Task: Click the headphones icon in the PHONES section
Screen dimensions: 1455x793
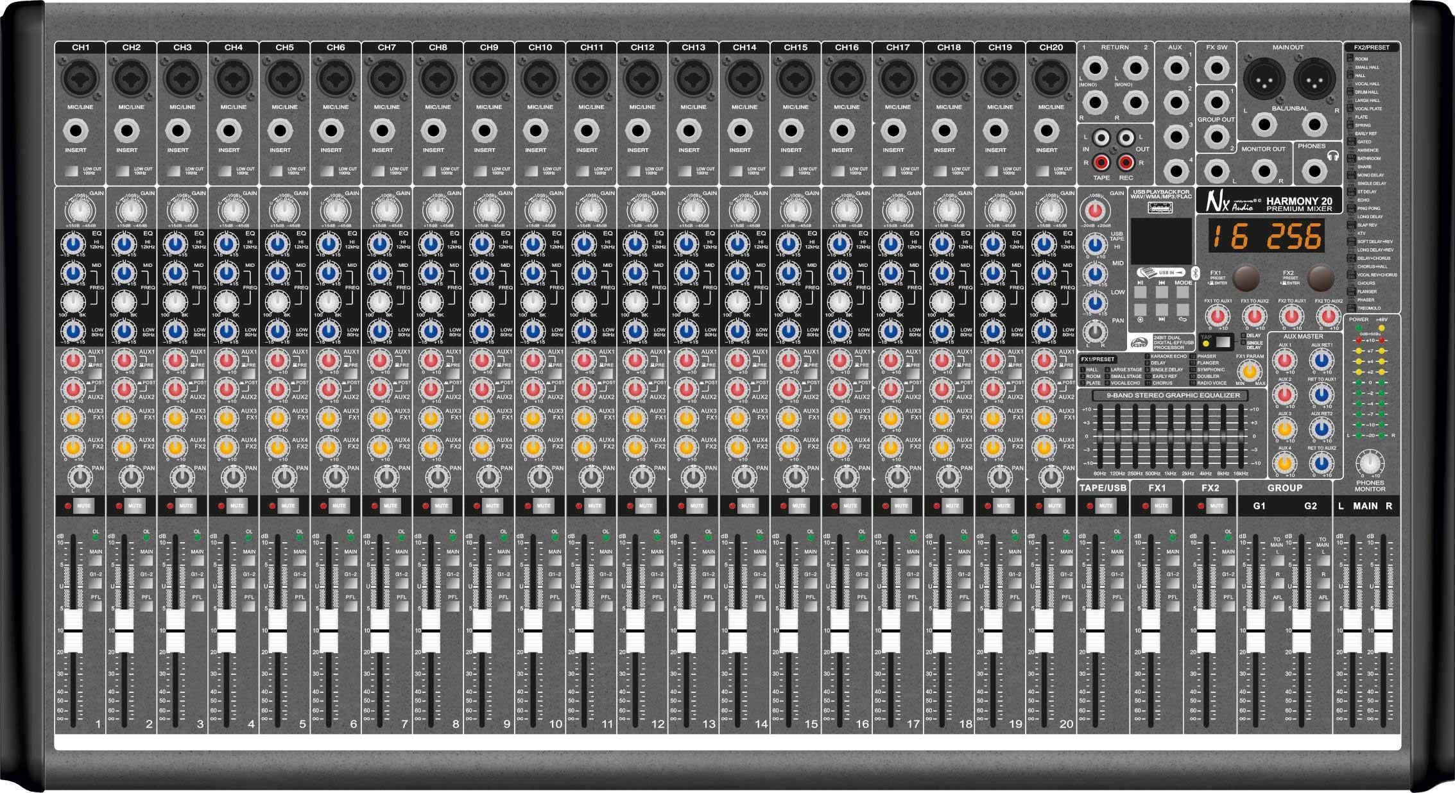Action: coord(1333,155)
